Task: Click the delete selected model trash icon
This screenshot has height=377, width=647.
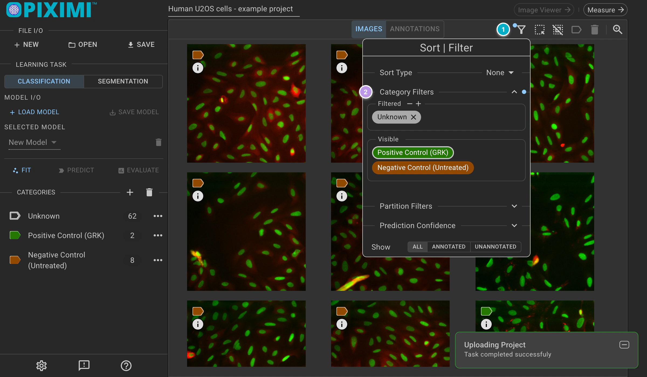Action: pyautogui.click(x=159, y=142)
